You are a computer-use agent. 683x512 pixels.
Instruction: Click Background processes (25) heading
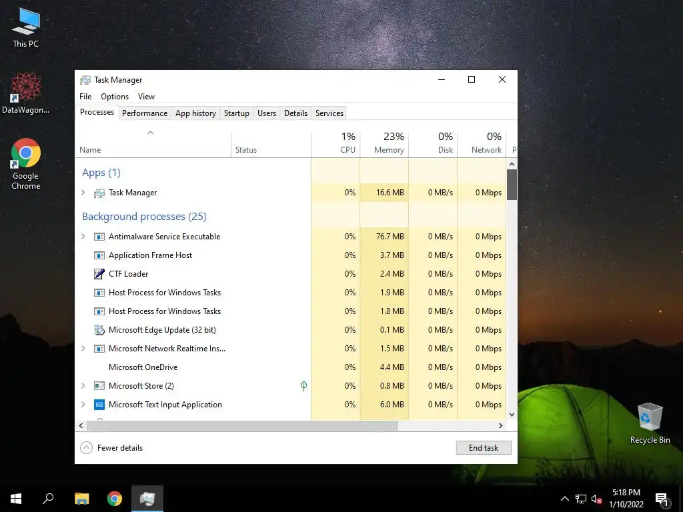[144, 217]
